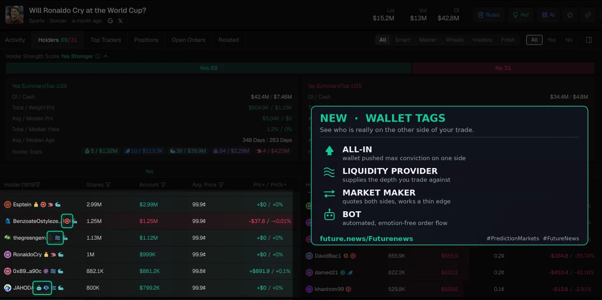The image size is (602, 300).
Task: Open the Soccer category link
Action: point(59,21)
